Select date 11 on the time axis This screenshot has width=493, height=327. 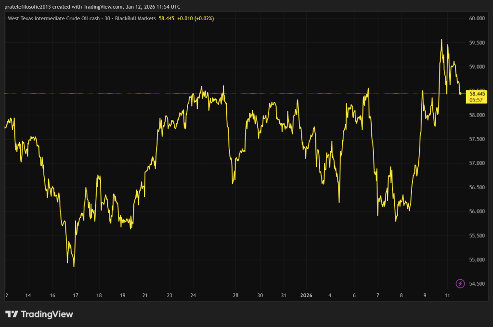pyautogui.click(x=448, y=295)
